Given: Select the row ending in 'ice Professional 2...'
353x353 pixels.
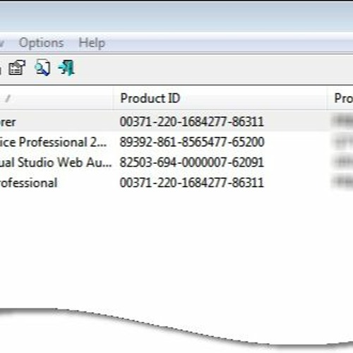Looking at the screenshot, I should [x=176, y=142].
